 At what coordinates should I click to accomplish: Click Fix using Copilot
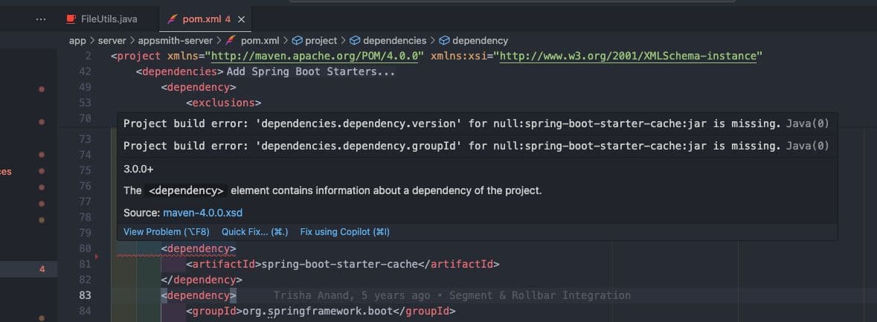point(344,232)
